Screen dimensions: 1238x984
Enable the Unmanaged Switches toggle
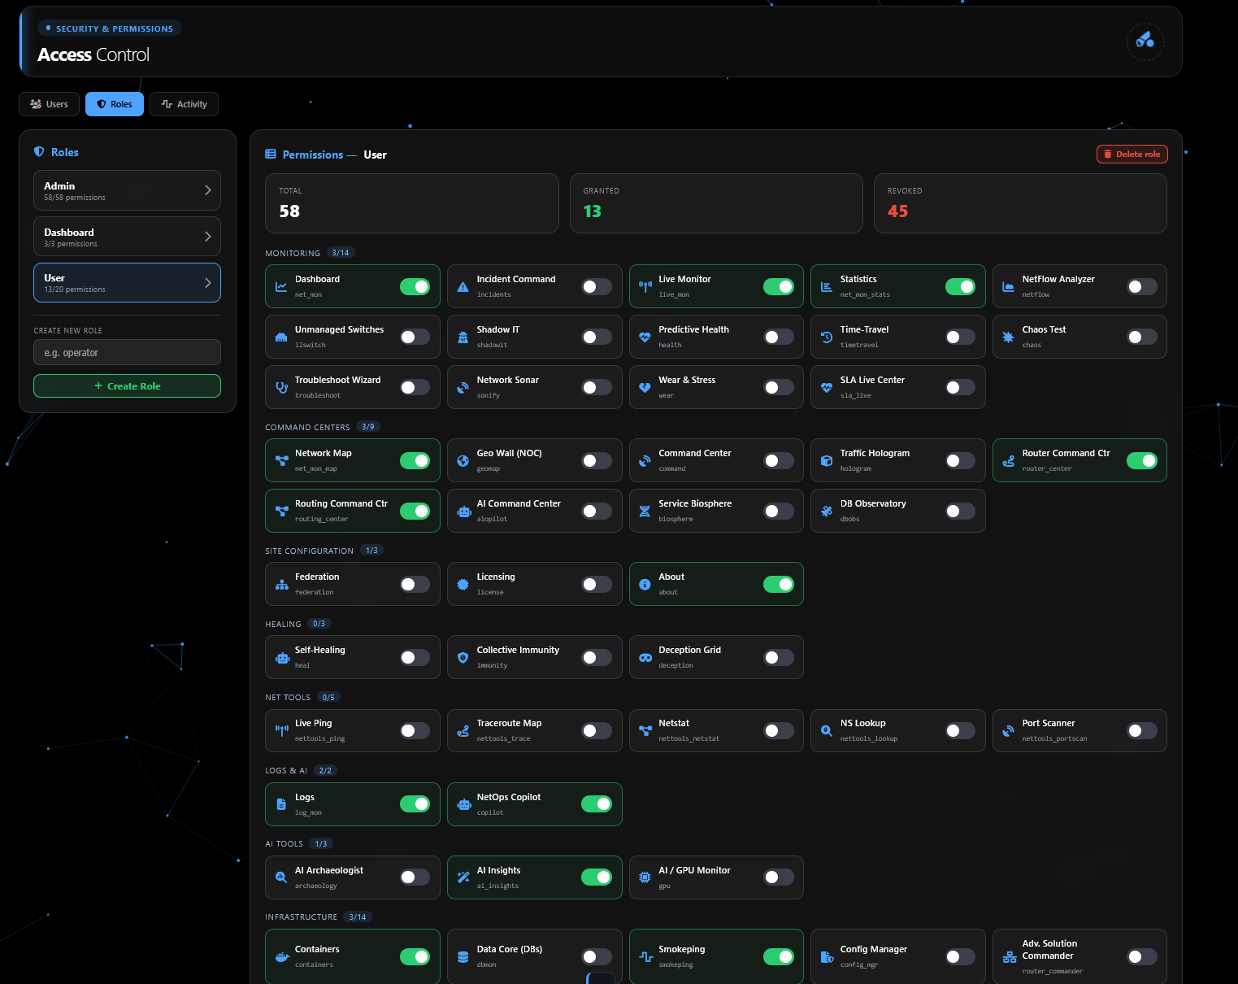(x=415, y=337)
